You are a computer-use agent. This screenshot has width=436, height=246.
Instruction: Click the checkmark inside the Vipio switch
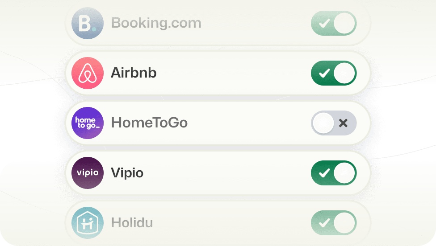click(x=324, y=173)
